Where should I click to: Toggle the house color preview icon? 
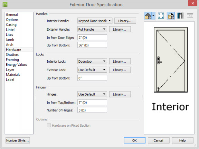[171, 16]
